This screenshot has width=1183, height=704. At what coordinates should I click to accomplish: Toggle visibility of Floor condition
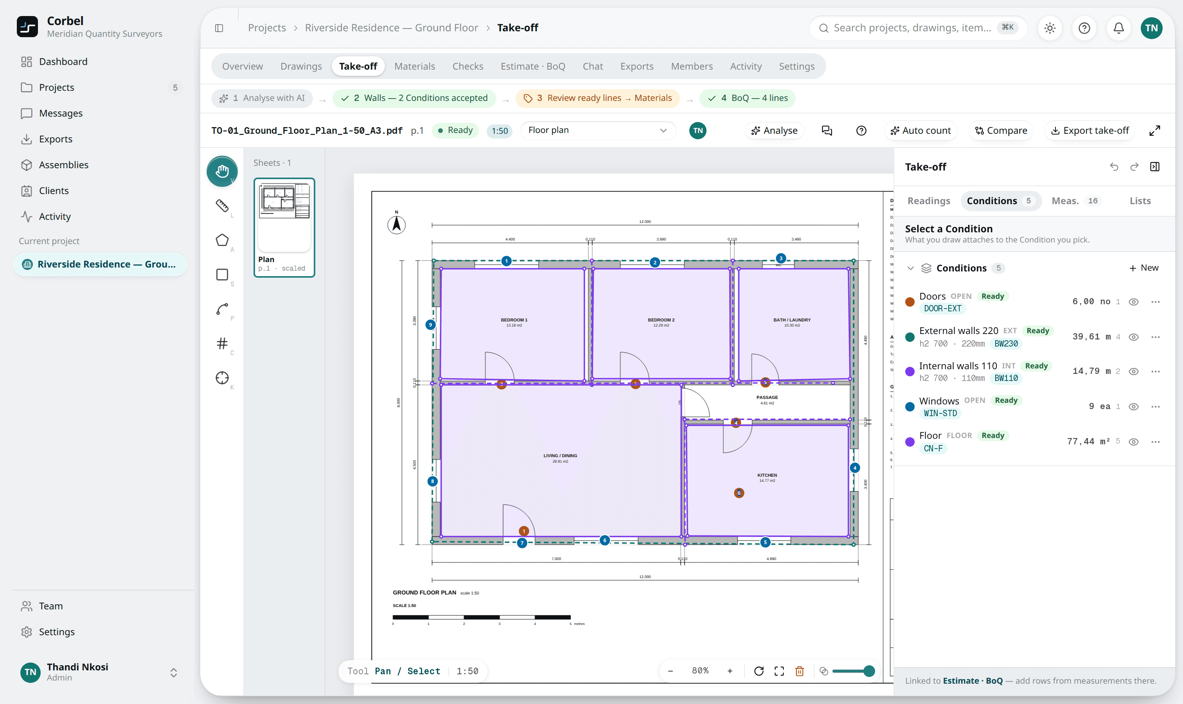pyautogui.click(x=1134, y=442)
